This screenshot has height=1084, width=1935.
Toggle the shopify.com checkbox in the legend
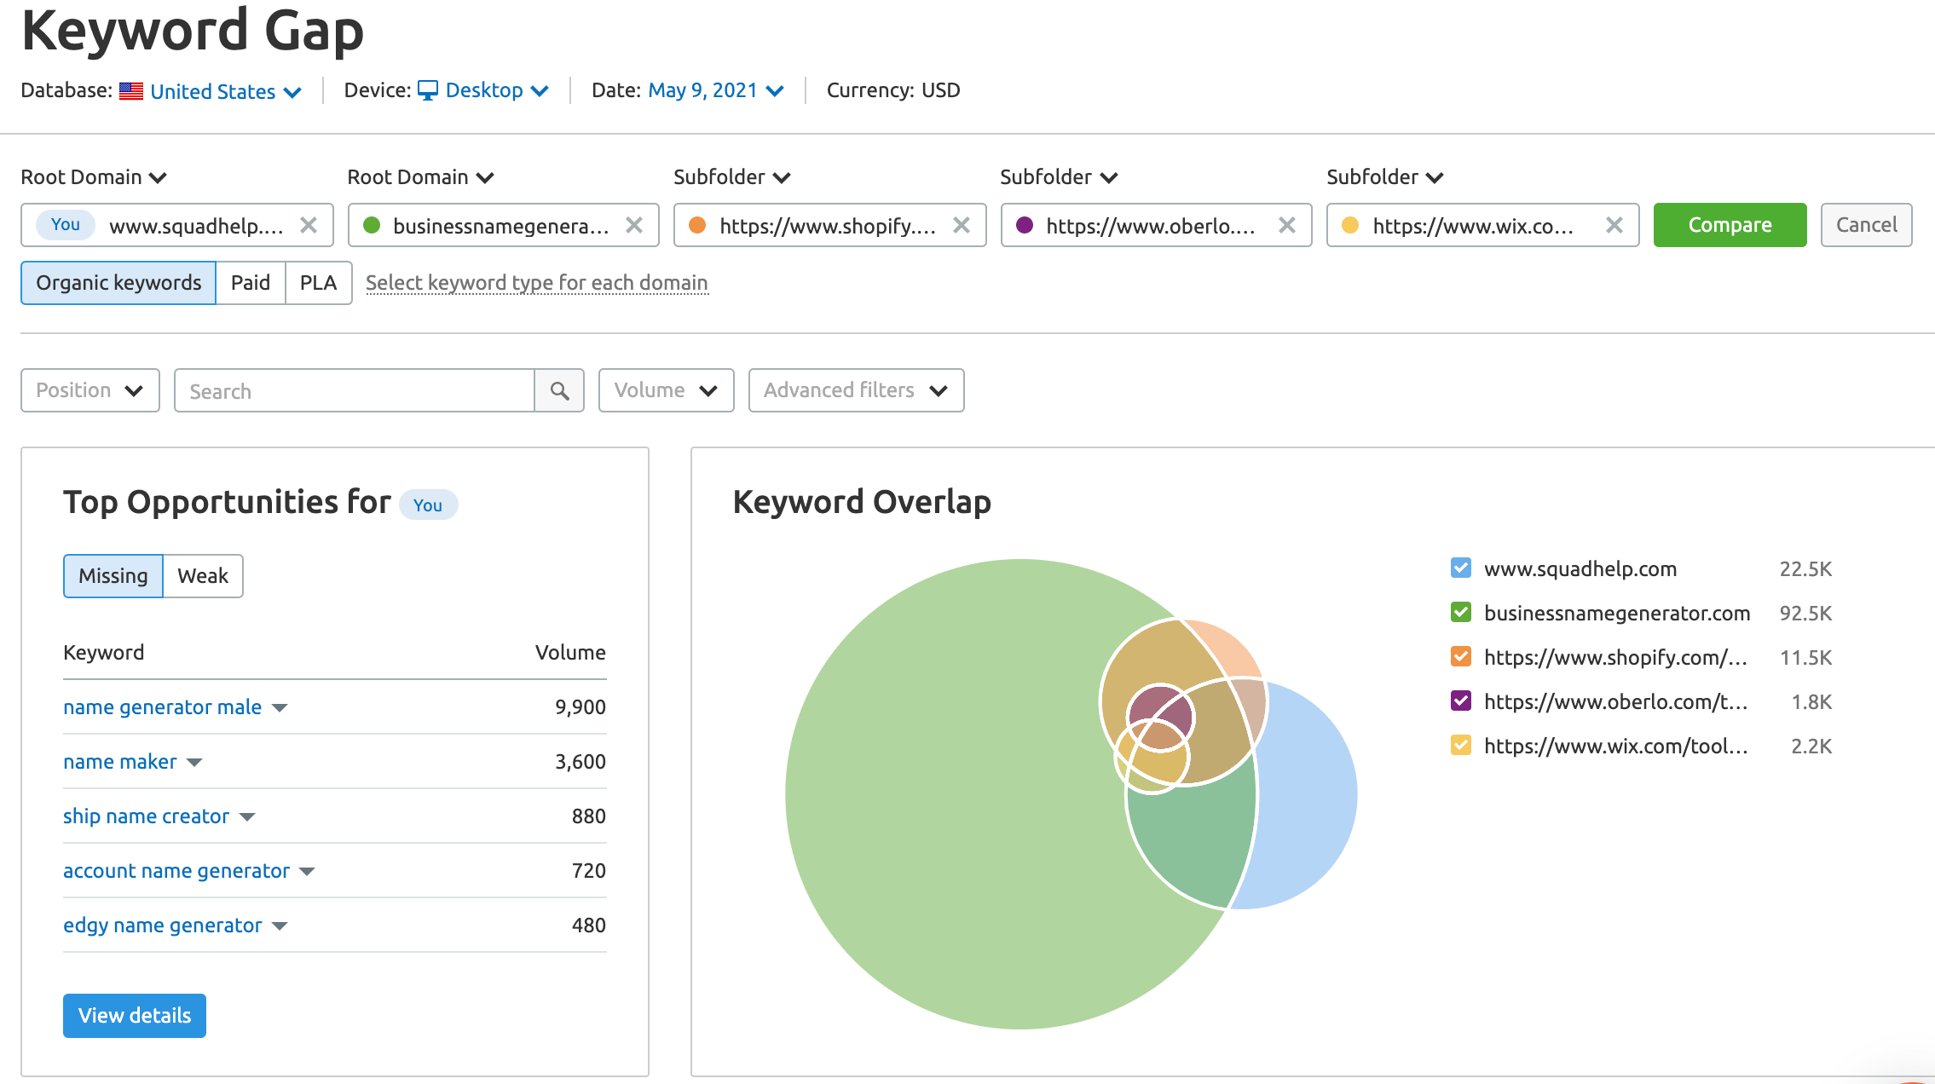click(x=1461, y=656)
